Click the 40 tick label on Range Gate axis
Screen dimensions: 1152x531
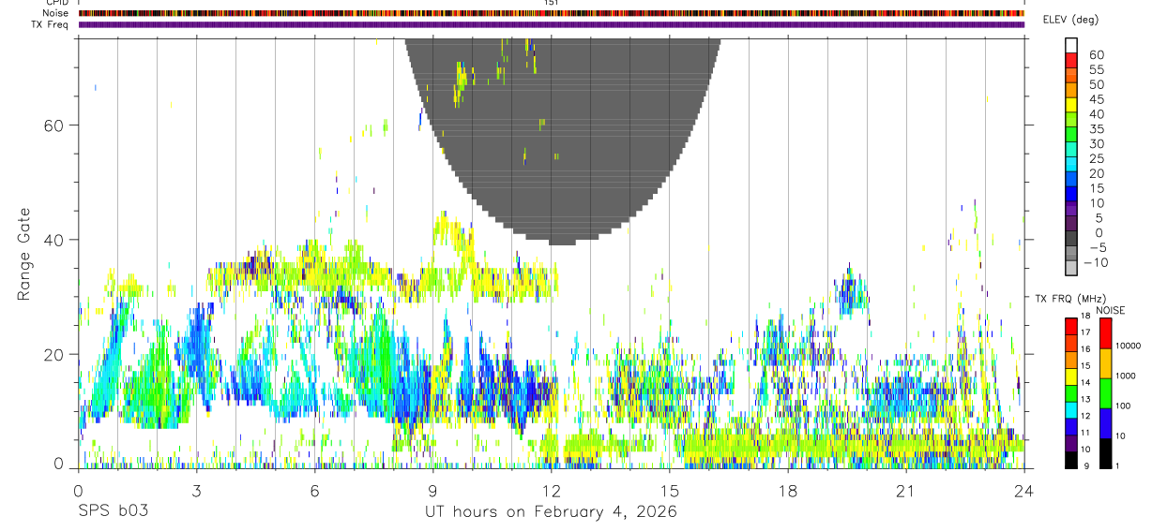(53, 240)
